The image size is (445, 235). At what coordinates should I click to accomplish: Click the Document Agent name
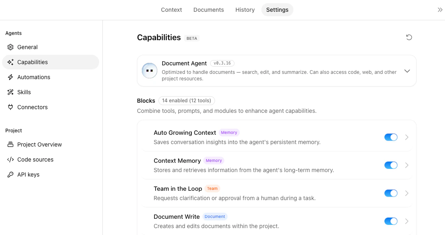[x=184, y=63]
